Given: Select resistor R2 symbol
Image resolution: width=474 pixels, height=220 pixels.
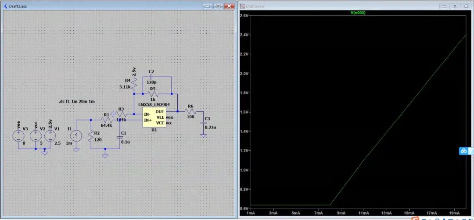Looking at the screenshot, I should click(x=90, y=137).
